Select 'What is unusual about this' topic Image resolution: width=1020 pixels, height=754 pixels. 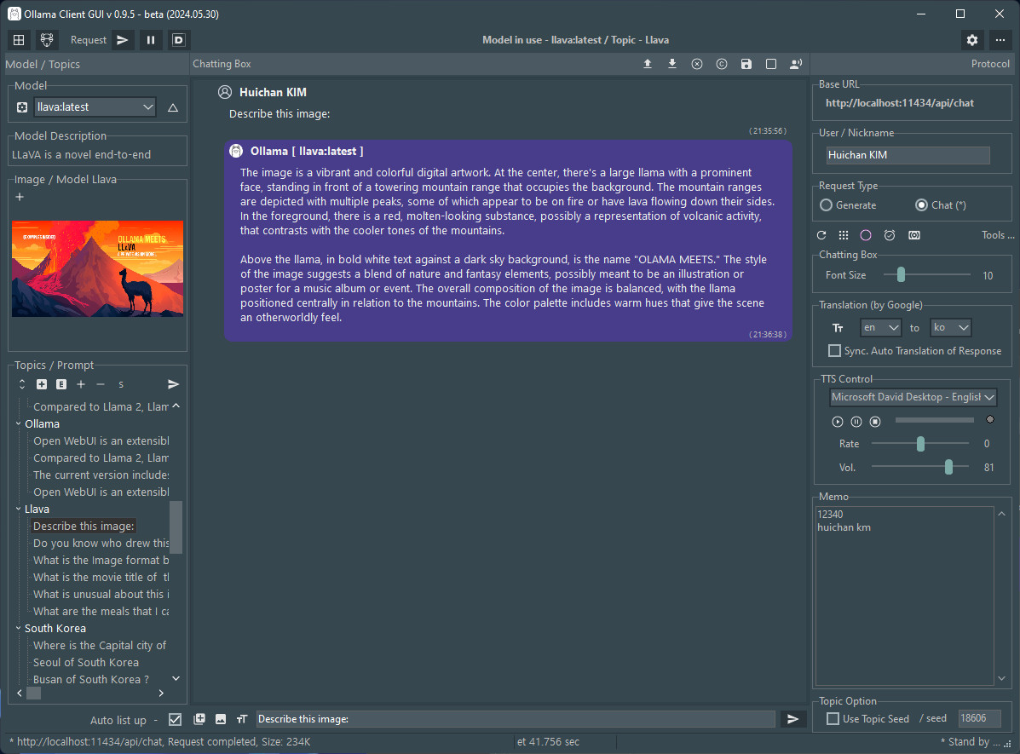pos(101,594)
